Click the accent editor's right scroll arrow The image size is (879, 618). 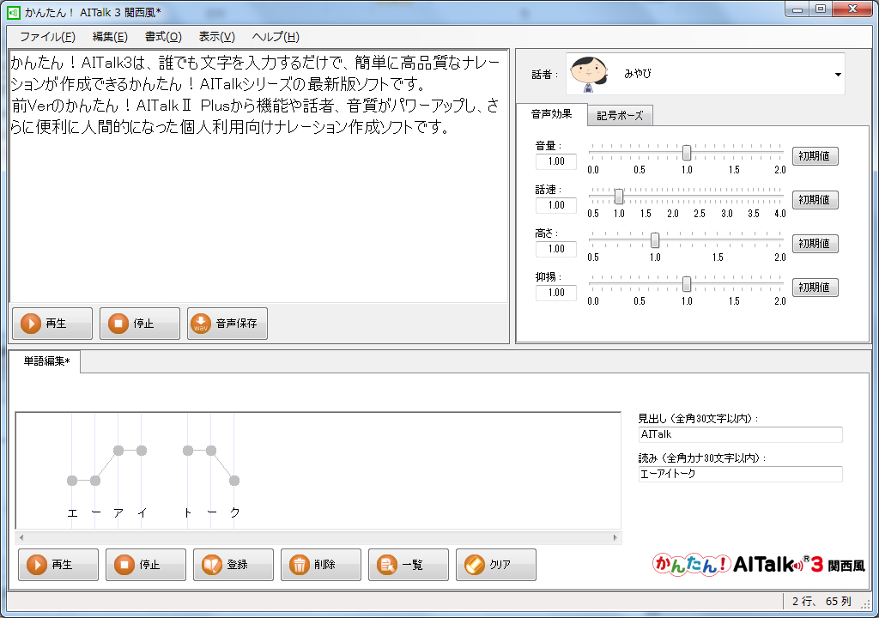pos(615,537)
